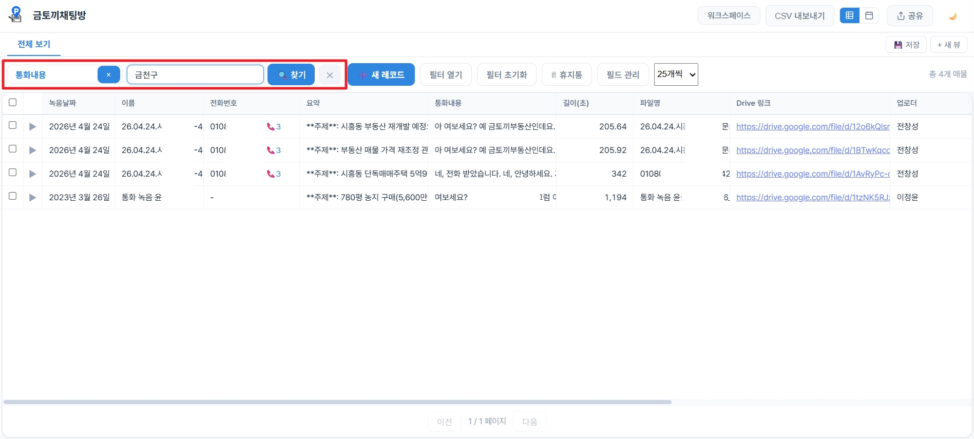Open Drive link containing 1tzNK5RJ
Screen dimensions: 974x439
coord(813,197)
